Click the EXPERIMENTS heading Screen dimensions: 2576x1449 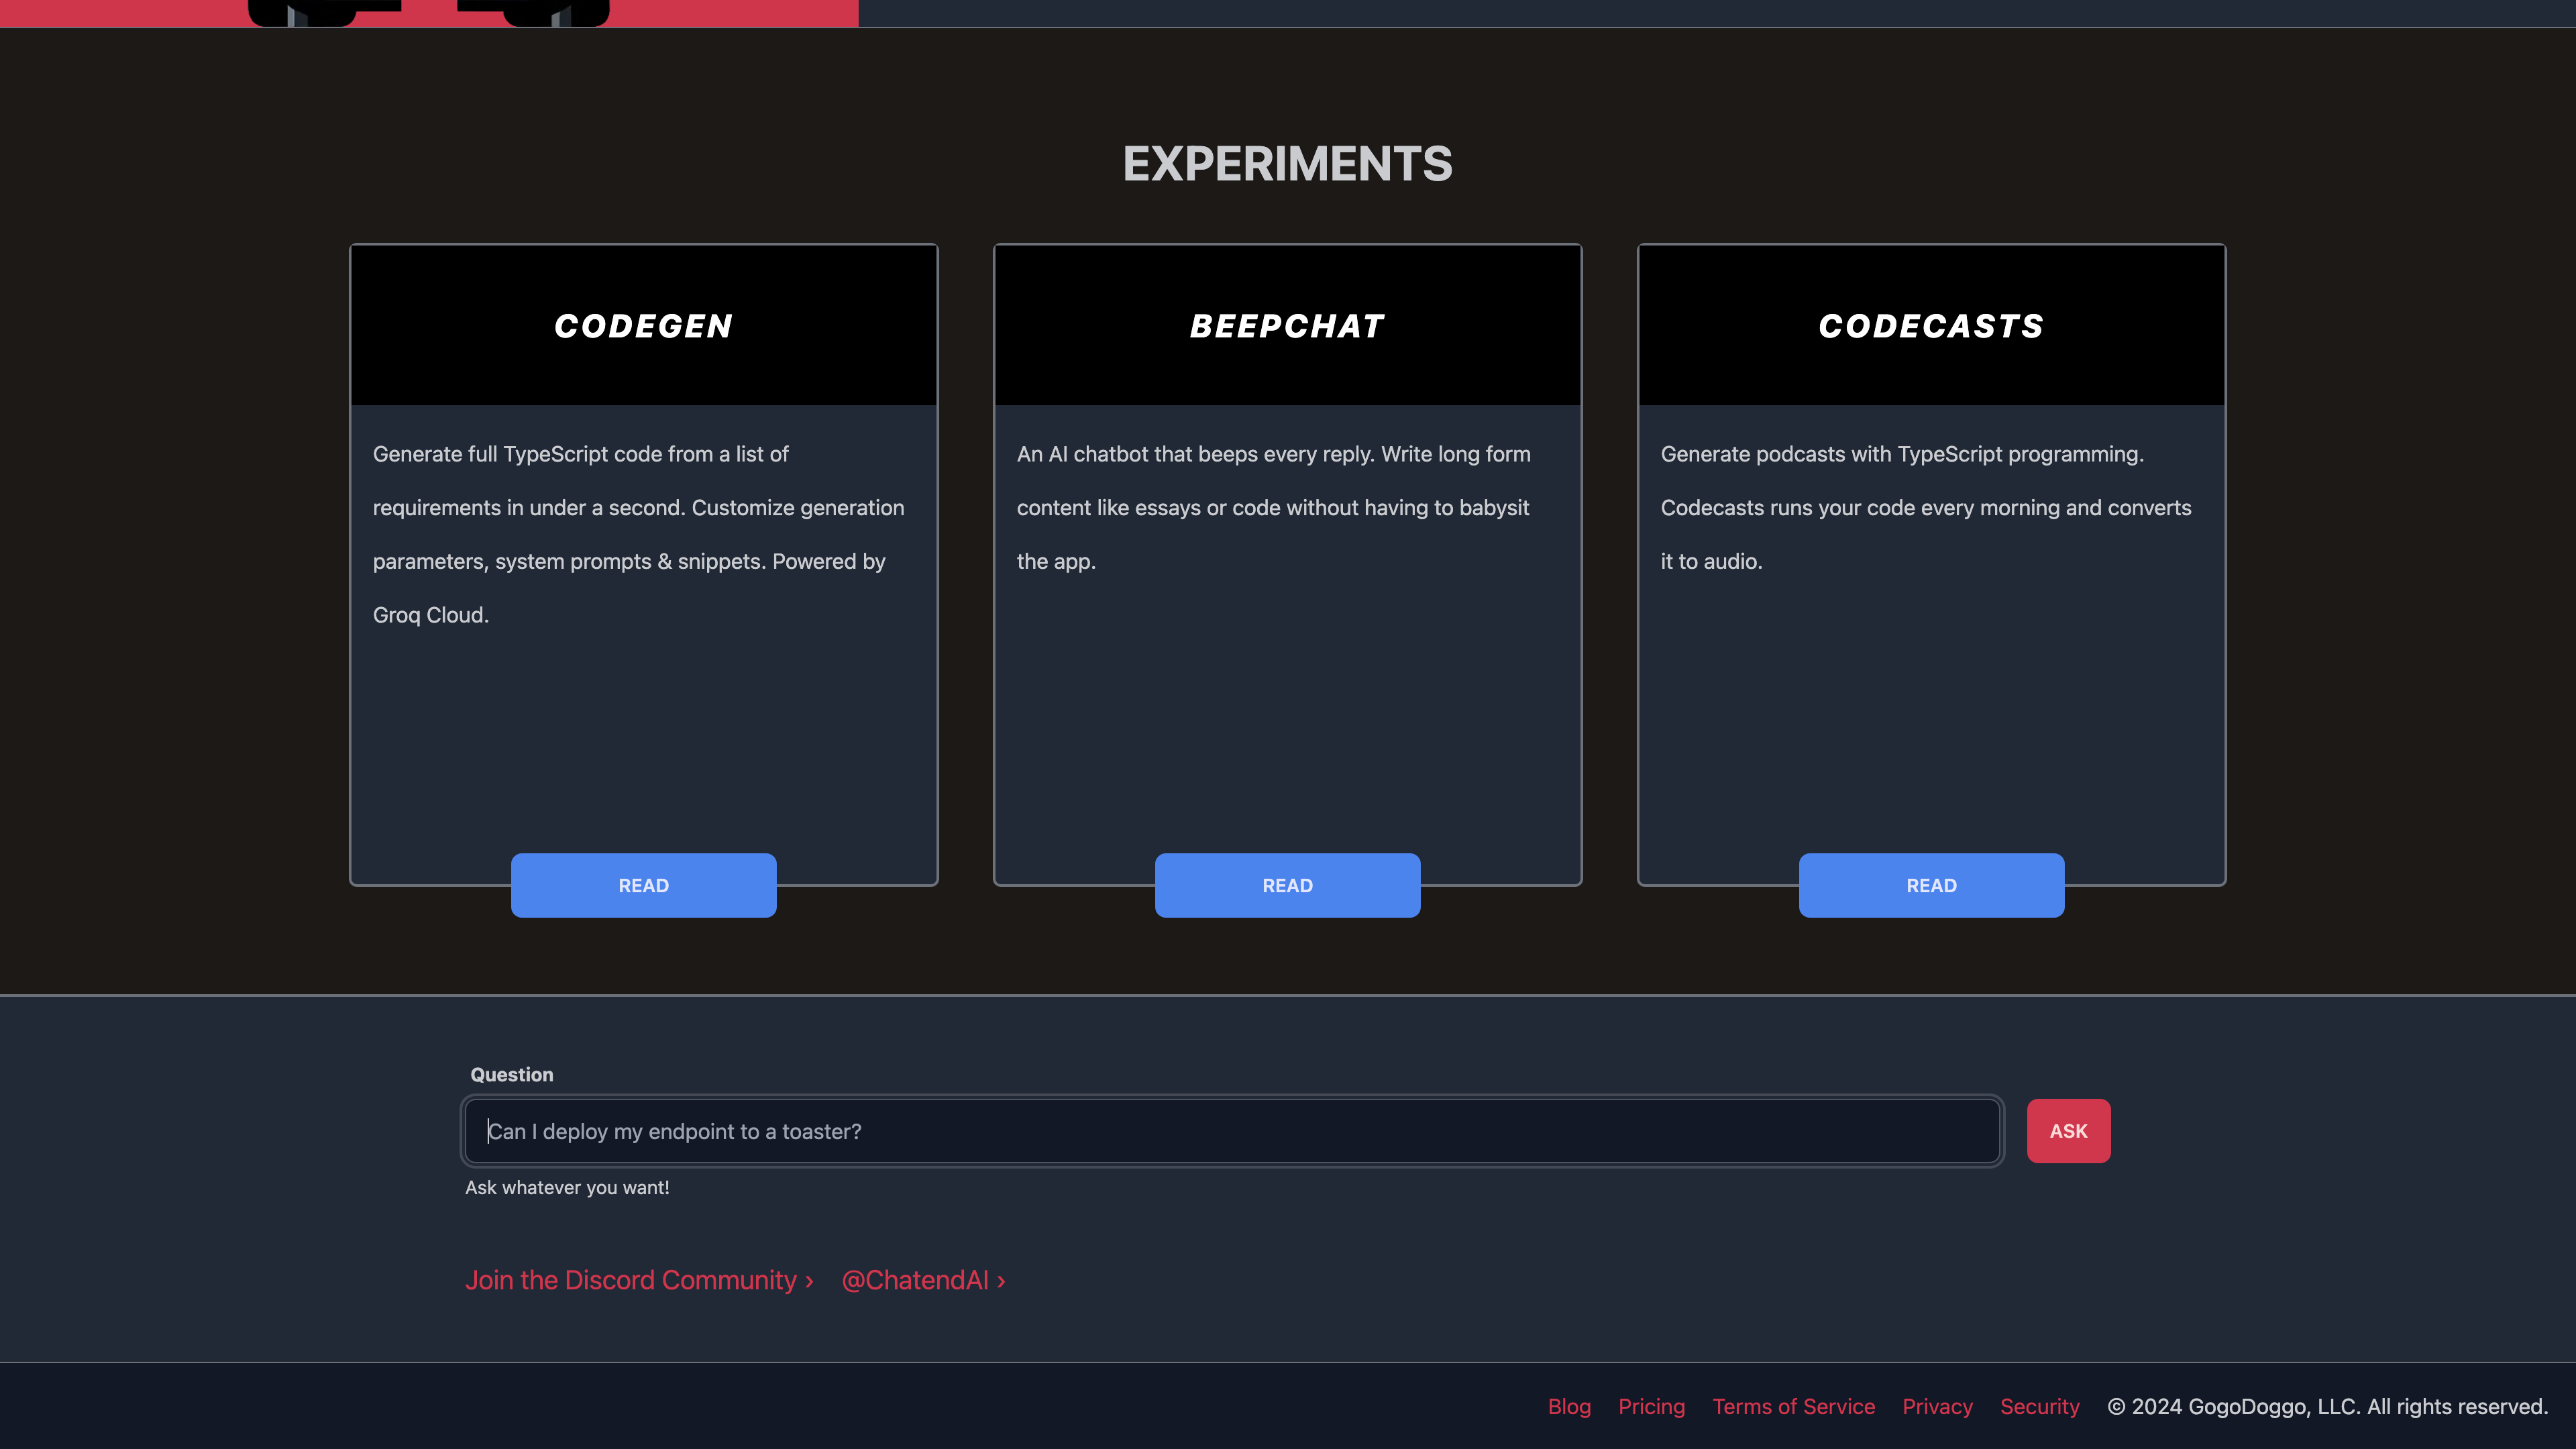point(1287,164)
